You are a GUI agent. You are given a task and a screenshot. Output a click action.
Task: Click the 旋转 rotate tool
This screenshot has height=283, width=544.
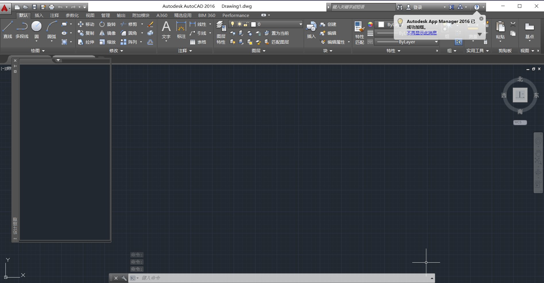tap(107, 24)
